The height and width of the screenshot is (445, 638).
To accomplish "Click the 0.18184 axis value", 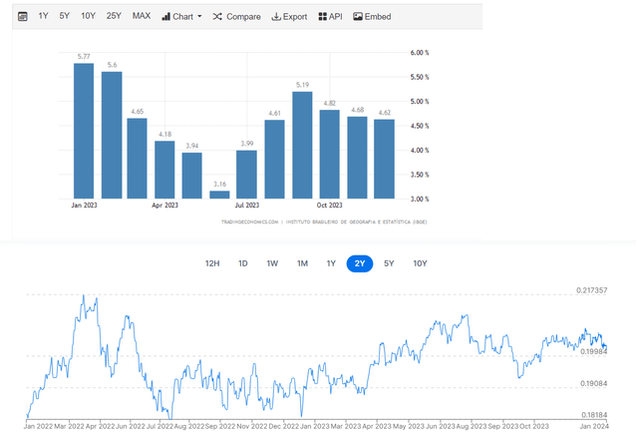I will point(594,415).
